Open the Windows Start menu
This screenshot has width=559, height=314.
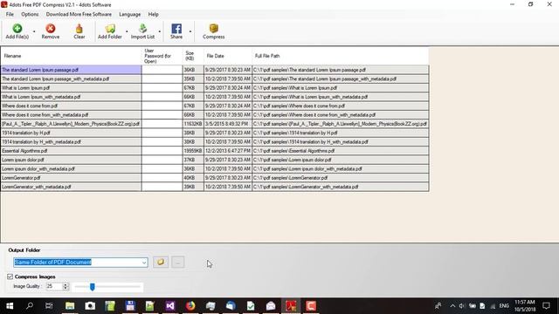click(10, 306)
